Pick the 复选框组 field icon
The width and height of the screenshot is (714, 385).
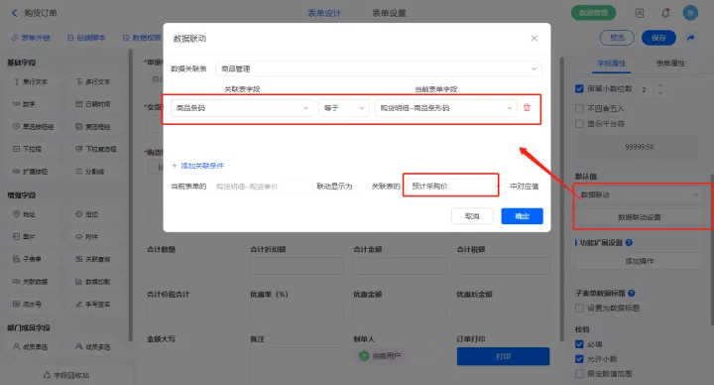pyautogui.click(x=79, y=127)
